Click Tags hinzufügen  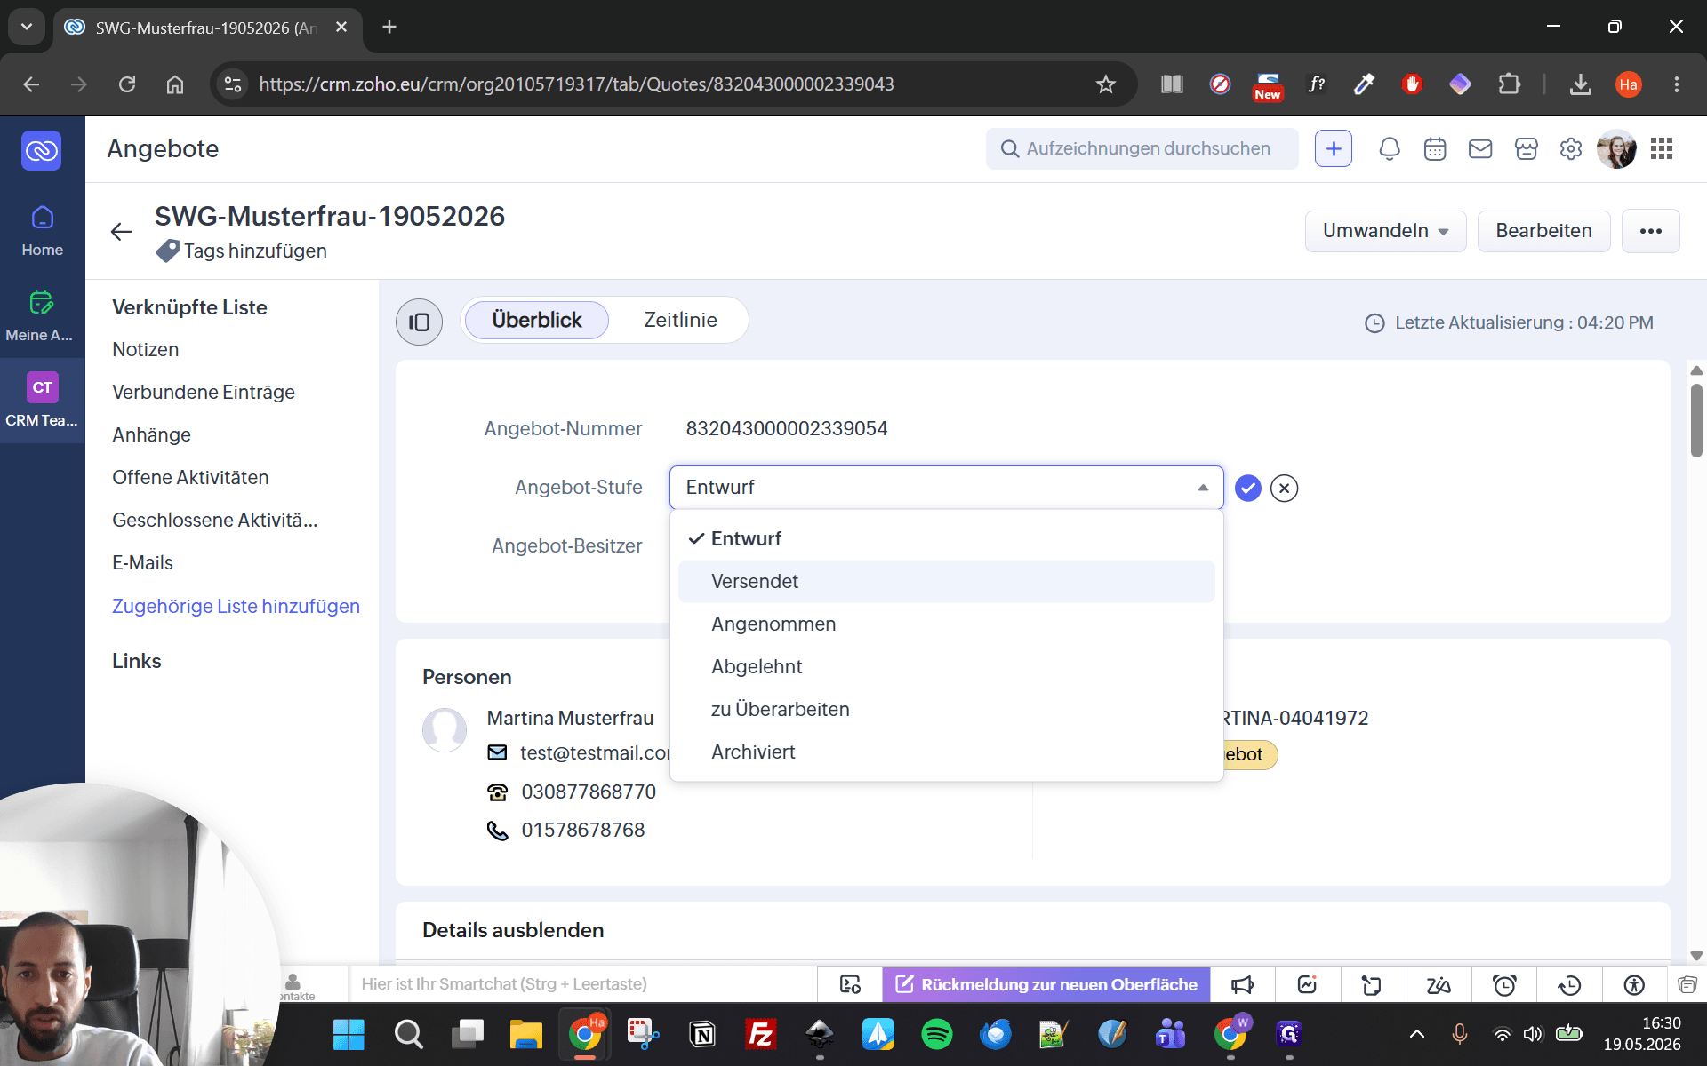[x=254, y=251]
